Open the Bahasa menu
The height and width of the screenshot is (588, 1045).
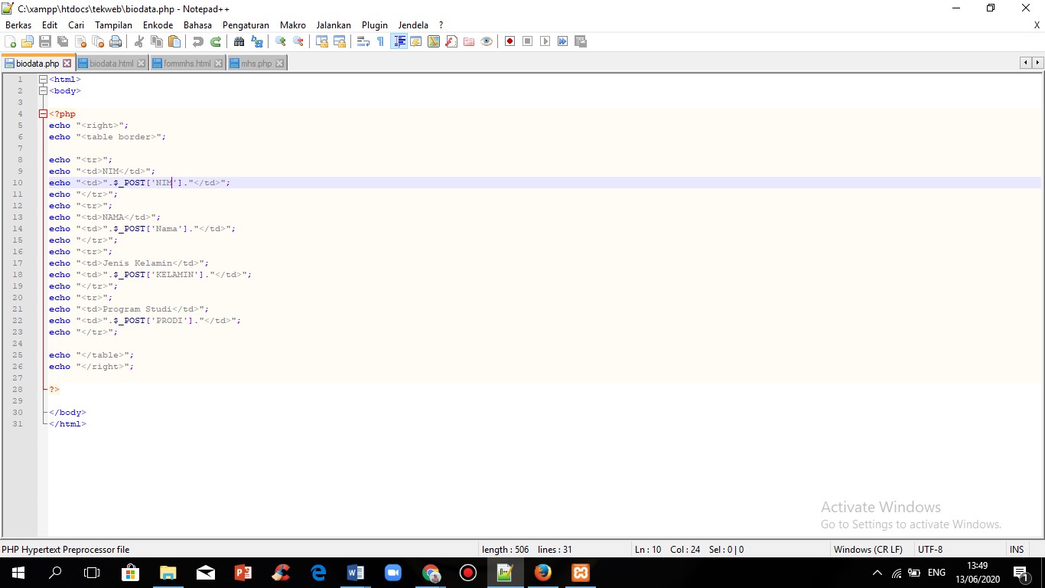coord(197,25)
